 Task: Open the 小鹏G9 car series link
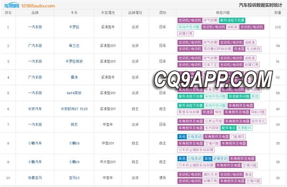pyautogui.click(x=74, y=162)
